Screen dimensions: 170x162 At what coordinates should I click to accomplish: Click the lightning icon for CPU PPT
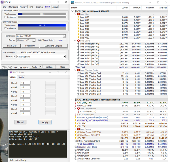[x=76, y=138]
